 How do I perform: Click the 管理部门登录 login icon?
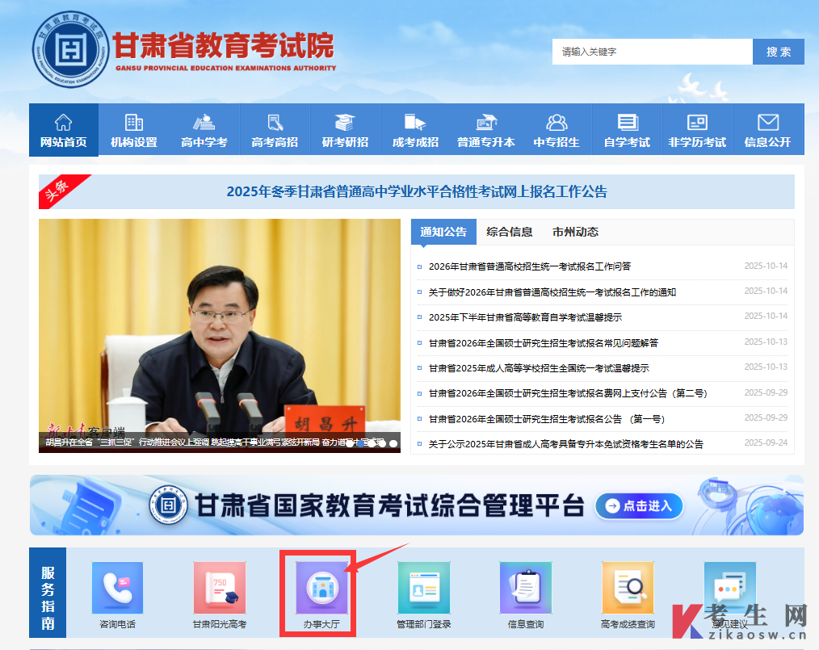tap(423, 589)
